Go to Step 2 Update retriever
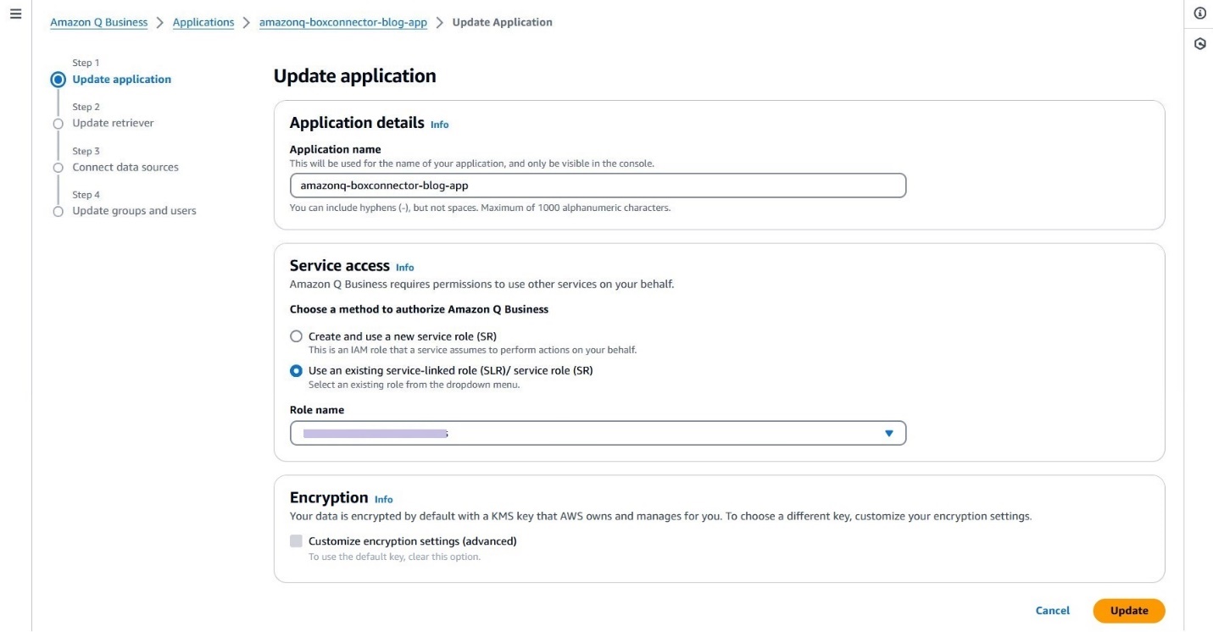1213x632 pixels. pos(113,123)
